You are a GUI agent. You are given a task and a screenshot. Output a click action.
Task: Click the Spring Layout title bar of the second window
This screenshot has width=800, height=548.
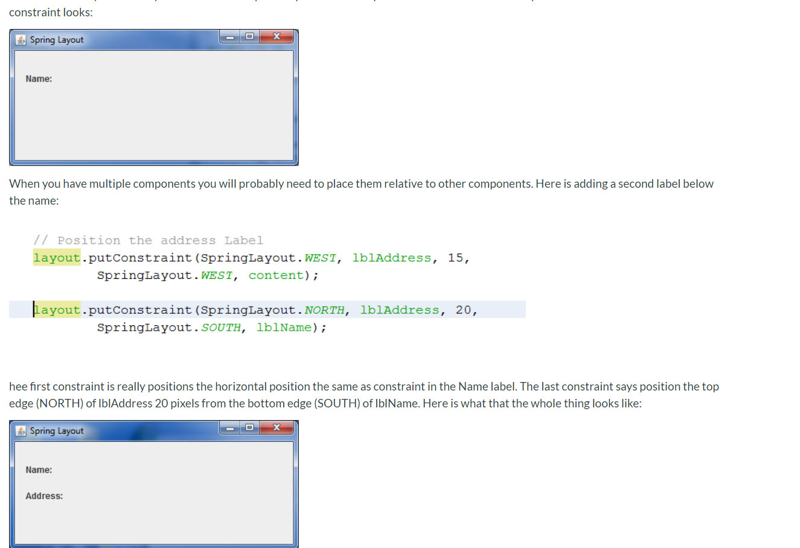(57, 431)
